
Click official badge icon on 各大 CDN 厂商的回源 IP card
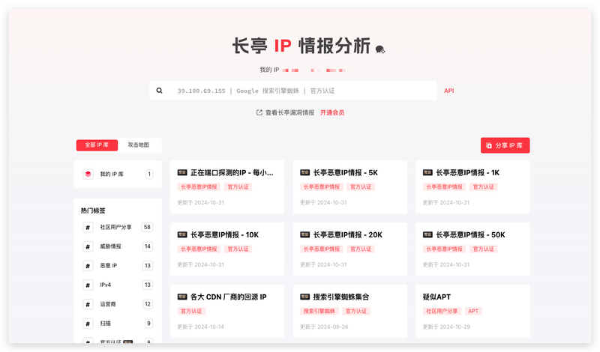(182, 297)
